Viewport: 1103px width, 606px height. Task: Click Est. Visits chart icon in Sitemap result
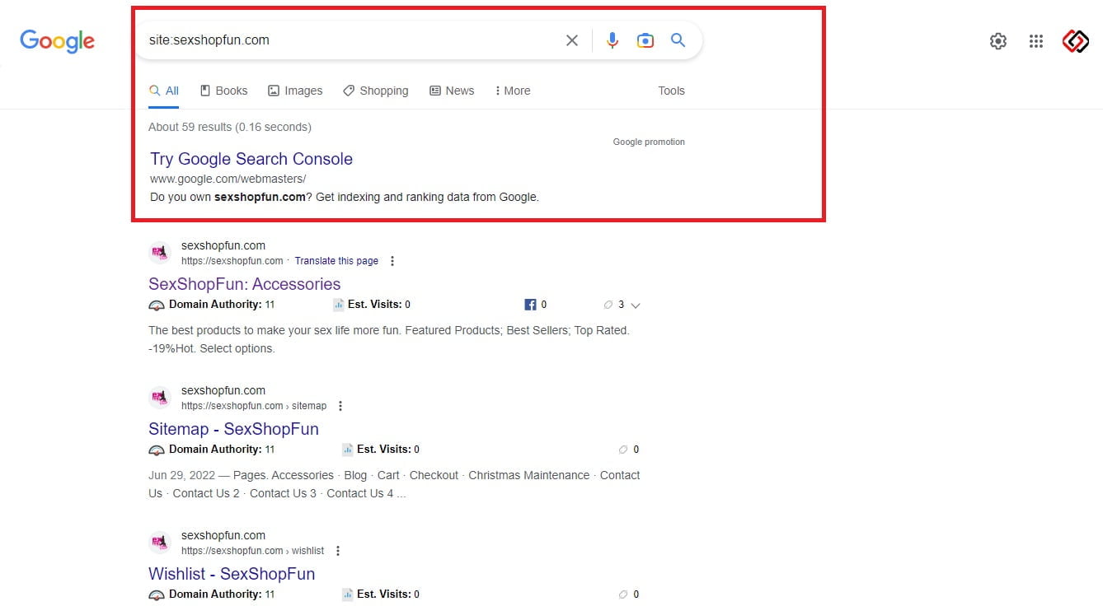click(x=347, y=450)
